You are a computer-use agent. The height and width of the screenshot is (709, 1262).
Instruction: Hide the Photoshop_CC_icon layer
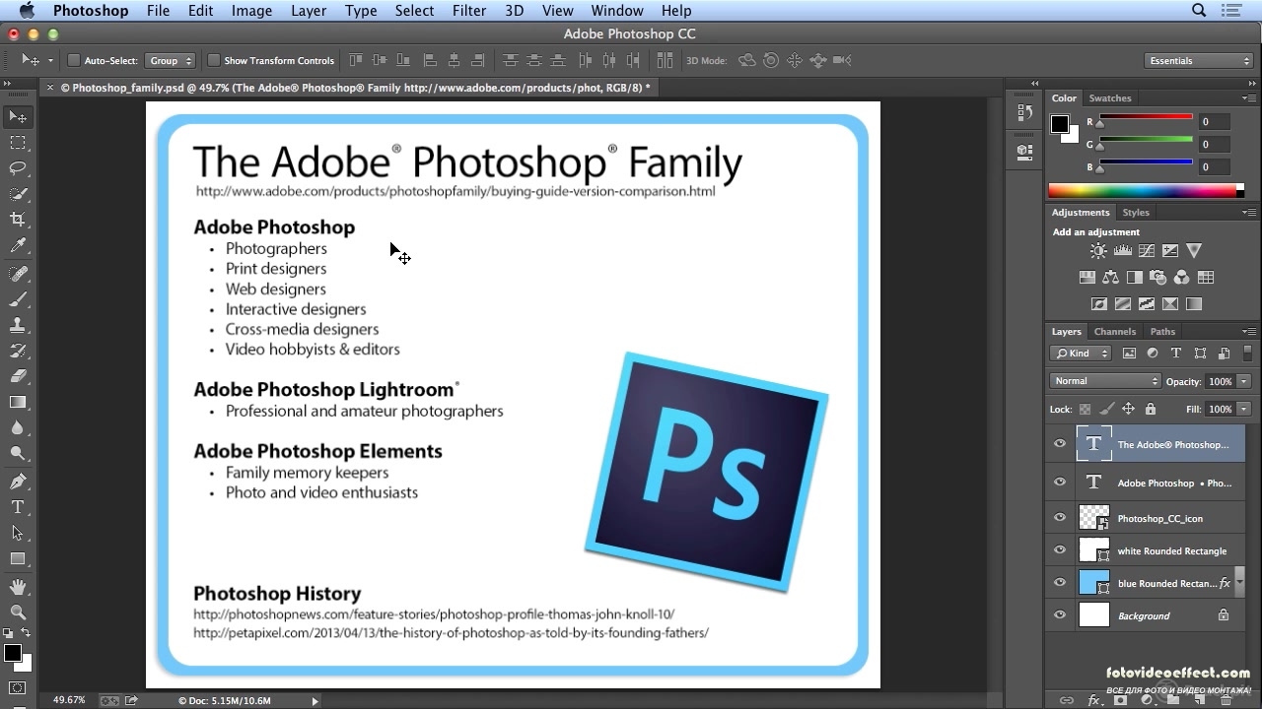click(x=1060, y=518)
